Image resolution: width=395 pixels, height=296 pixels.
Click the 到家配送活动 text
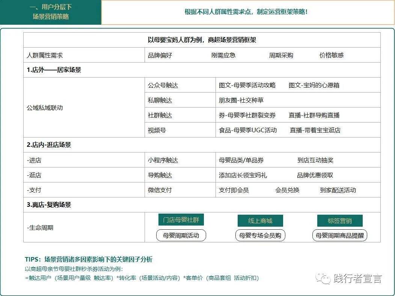(338, 190)
